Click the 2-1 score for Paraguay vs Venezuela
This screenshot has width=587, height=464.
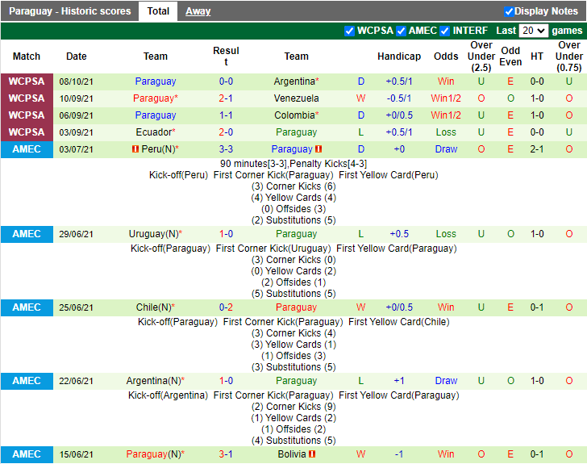[x=226, y=98]
